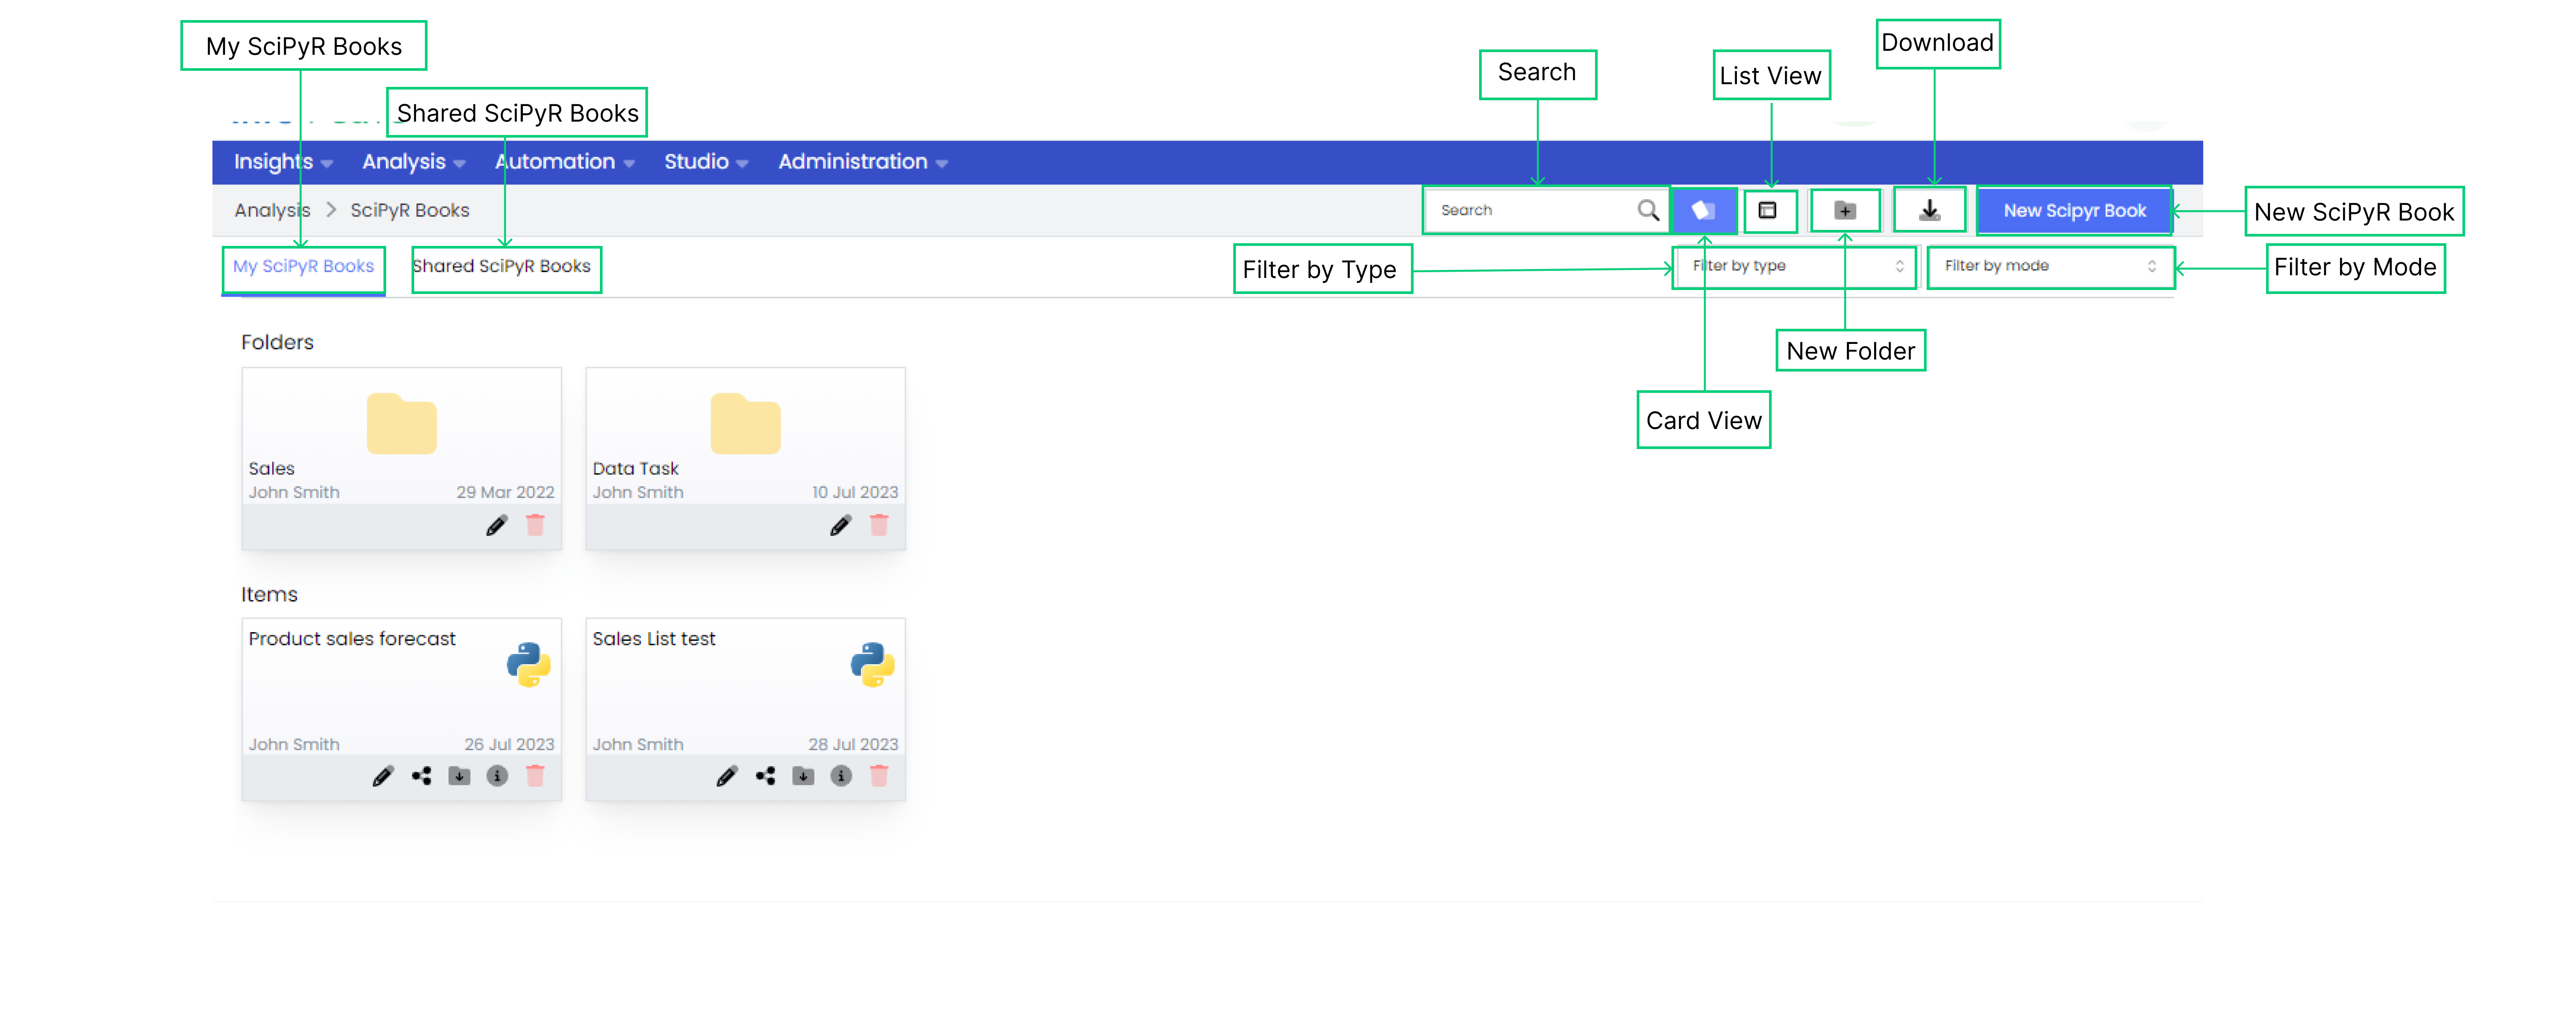Edit the Data Task folder

pyautogui.click(x=840, y=525)
